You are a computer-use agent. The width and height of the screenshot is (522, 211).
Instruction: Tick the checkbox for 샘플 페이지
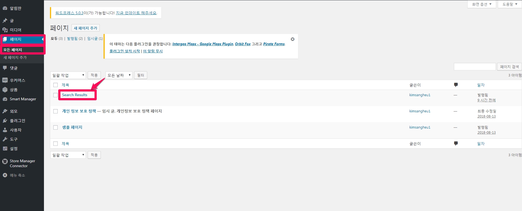[x=55, y=127]
